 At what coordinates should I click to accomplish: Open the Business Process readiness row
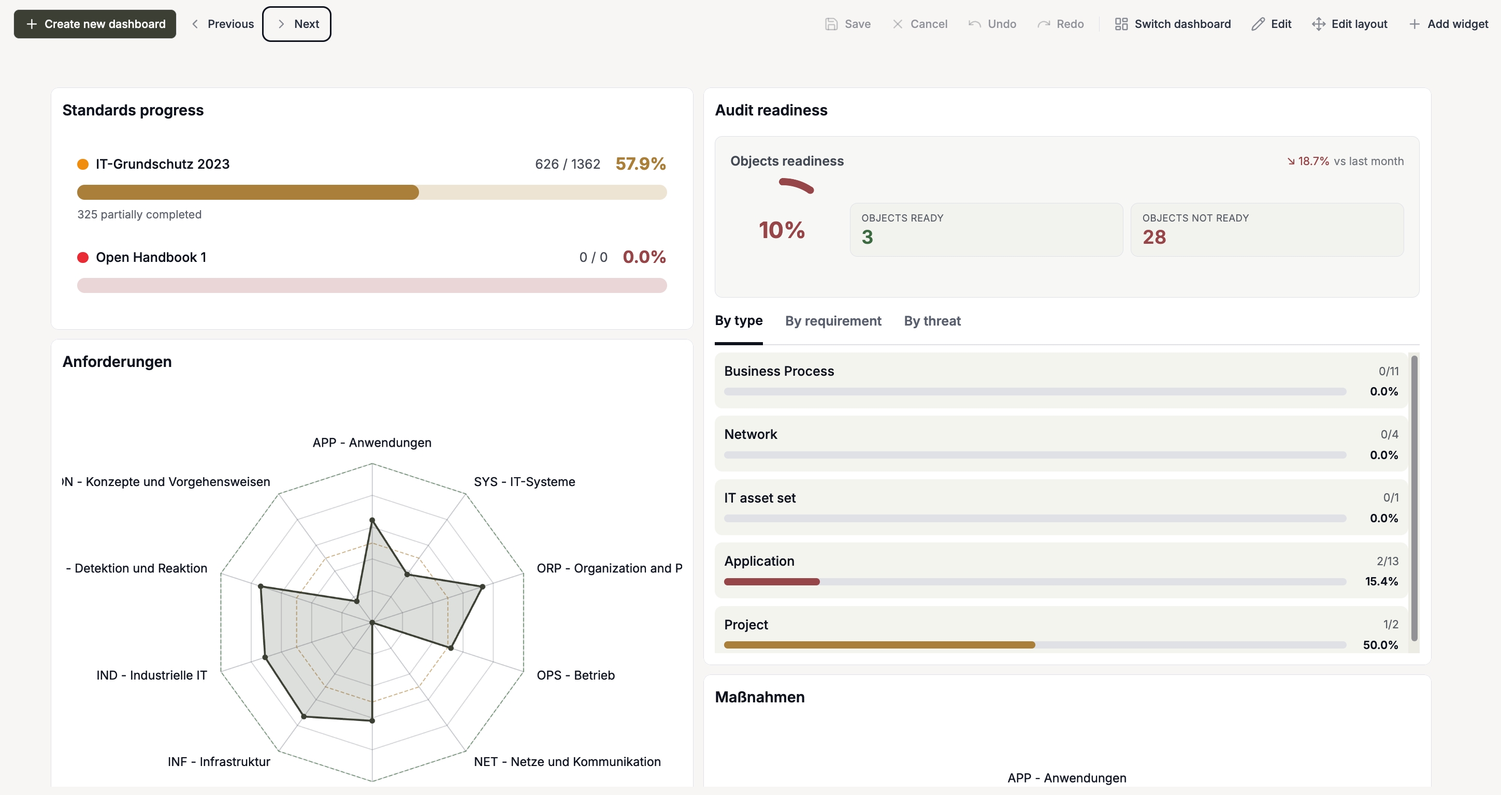[x=1061, y=380]
